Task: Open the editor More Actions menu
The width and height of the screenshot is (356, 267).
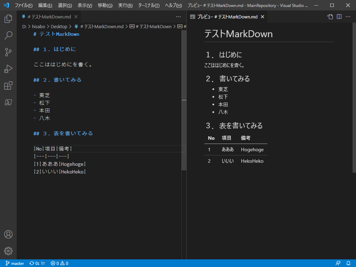Action: coord(178,16)
